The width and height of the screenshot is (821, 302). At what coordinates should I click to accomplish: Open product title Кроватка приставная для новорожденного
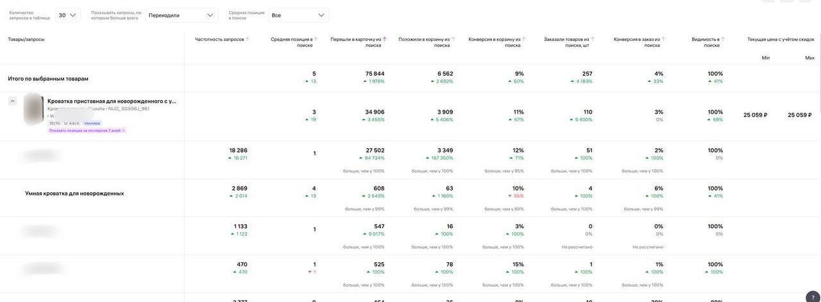(x=112, y=101)
